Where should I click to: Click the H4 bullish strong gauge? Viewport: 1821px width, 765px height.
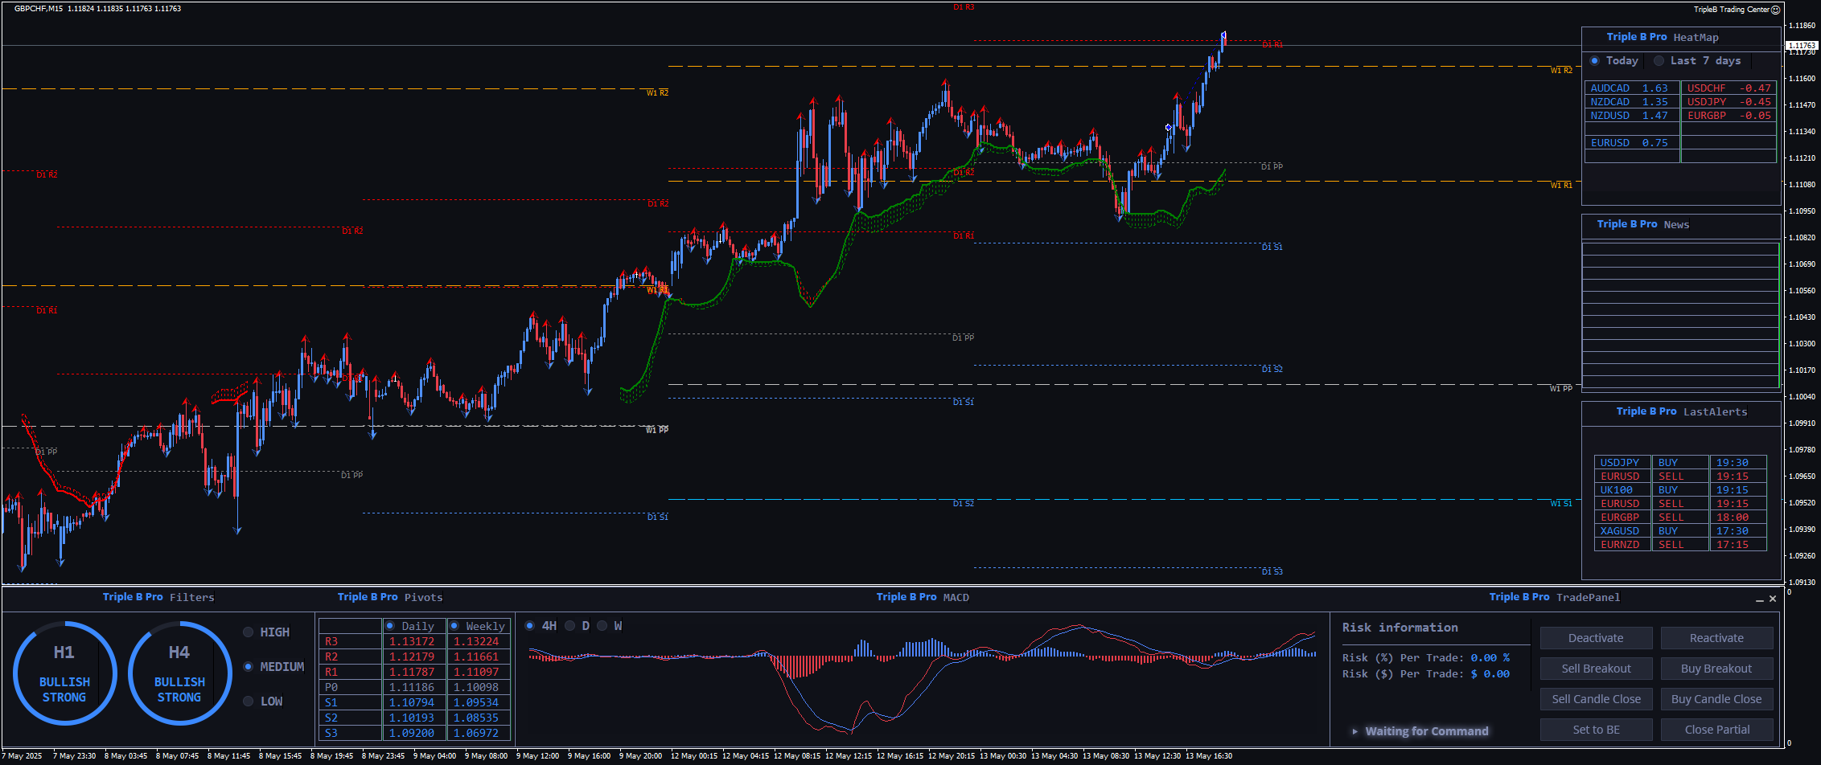[179, 673]
